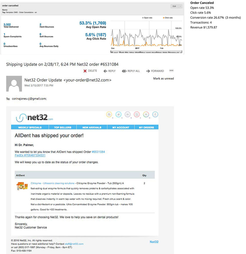Open the My Account tab
This screenshot has height=254, width=246.
coord(121,127)
